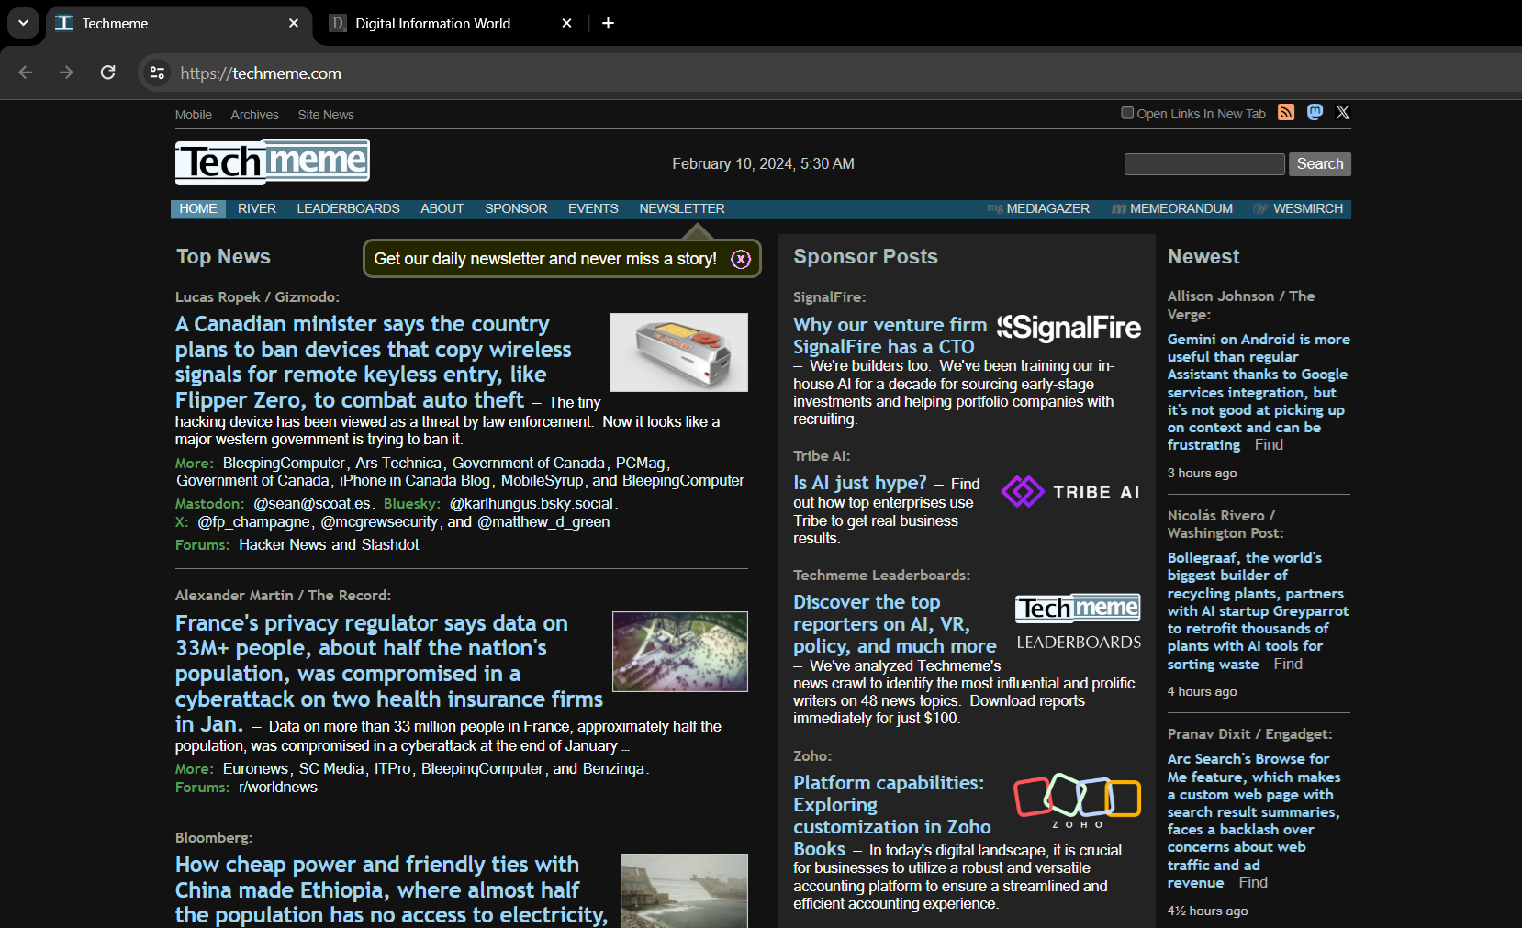The height and width of the screenshot is (928, 1522).
Task: Open 'Discover the top reporters on AI' post
Action: pos(894,624)
